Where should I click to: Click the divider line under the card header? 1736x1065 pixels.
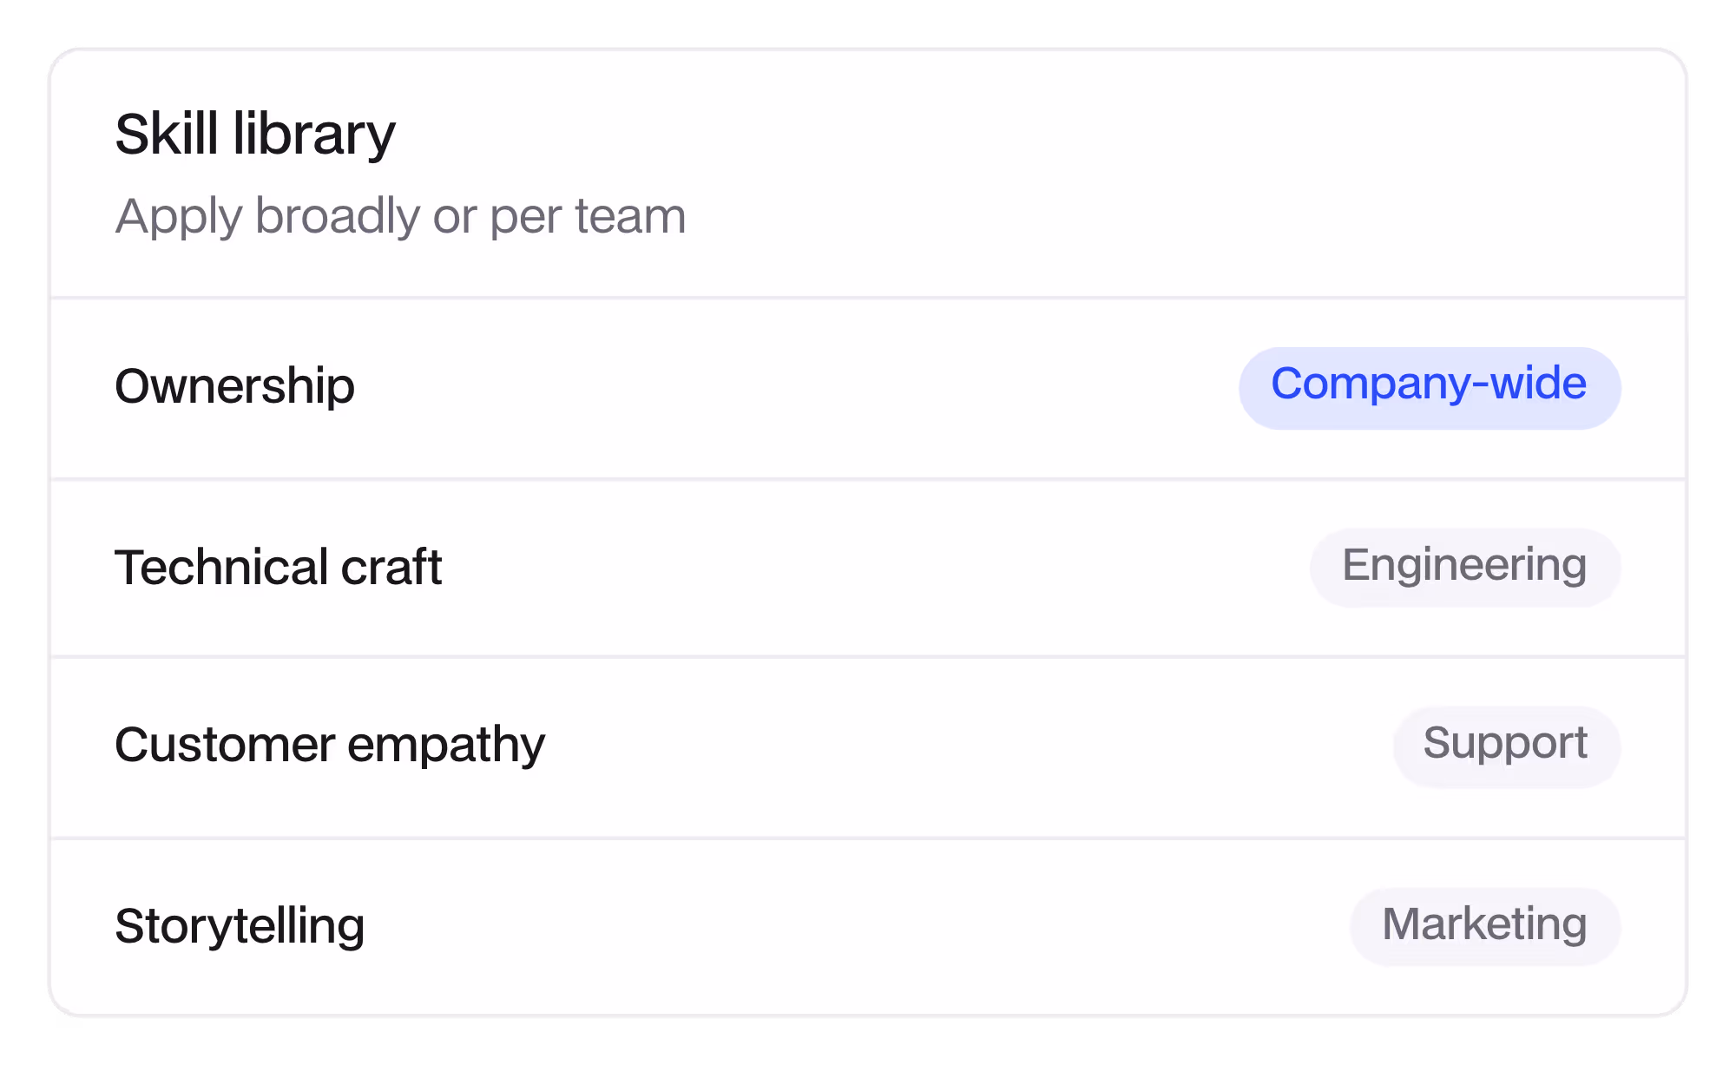[868, 298]
